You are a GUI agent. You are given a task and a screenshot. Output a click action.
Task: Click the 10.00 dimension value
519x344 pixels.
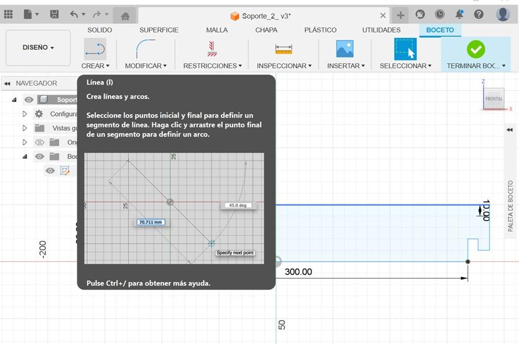(486, 210)
